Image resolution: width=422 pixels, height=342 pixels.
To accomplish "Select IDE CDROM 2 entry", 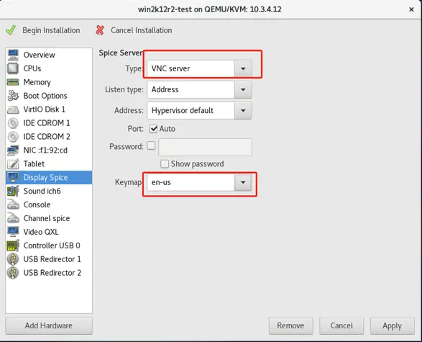I will (49, 137).
